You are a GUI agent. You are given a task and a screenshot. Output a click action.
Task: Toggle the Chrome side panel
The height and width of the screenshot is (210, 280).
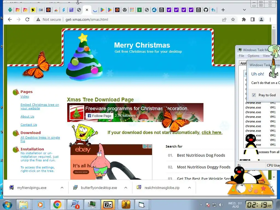coord(252,19)
